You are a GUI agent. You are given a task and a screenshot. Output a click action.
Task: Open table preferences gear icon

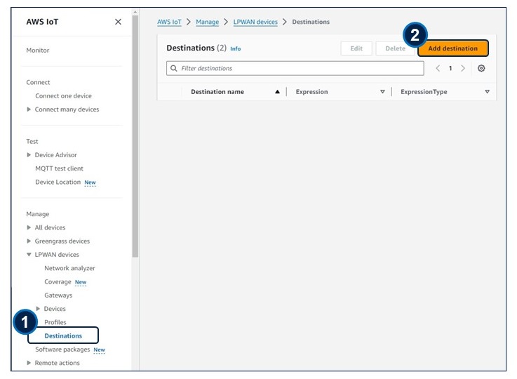point(481,68)
